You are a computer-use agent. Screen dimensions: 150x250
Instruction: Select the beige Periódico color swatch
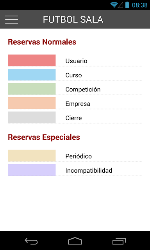32,155
